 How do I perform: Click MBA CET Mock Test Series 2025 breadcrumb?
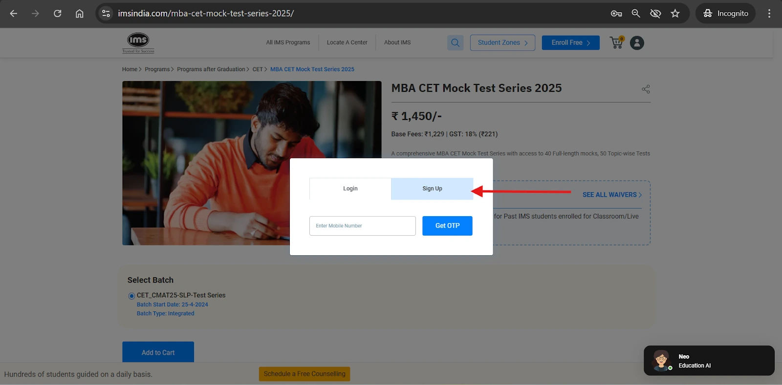(312, 69)
